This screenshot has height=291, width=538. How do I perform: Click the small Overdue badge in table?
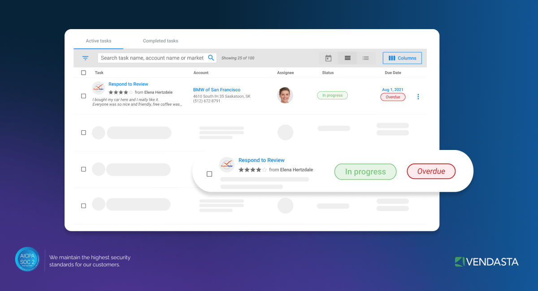393,97
